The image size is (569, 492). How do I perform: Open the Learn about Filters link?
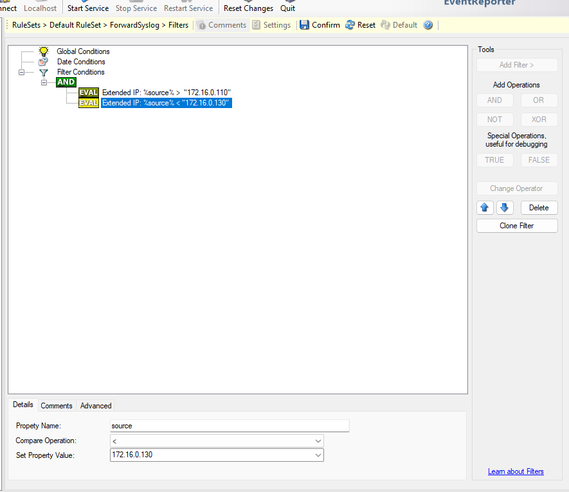(x=516, y=471)
